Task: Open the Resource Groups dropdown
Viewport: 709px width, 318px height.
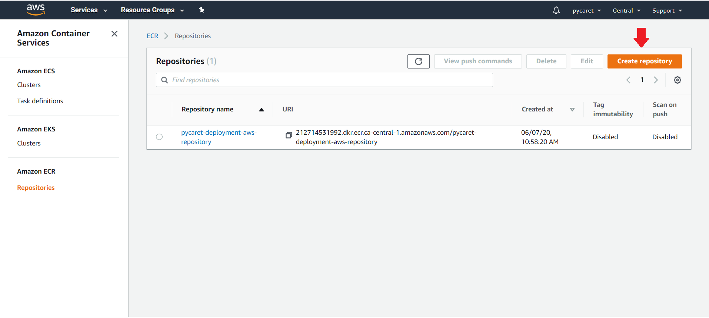Action: (152, 10)
